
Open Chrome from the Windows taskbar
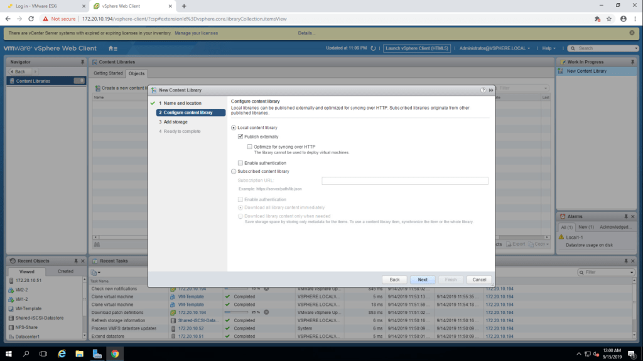[x=115, y=353]
